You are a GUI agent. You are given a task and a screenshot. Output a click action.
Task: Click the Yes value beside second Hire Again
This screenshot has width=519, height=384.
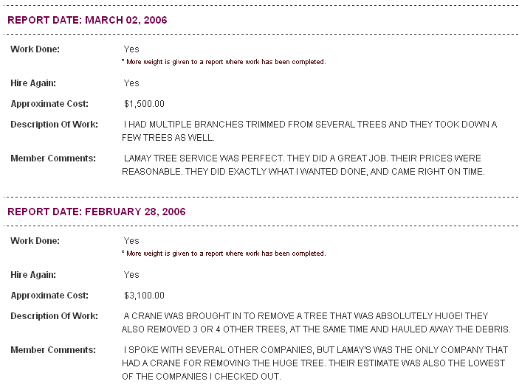(x=131, y=275)
